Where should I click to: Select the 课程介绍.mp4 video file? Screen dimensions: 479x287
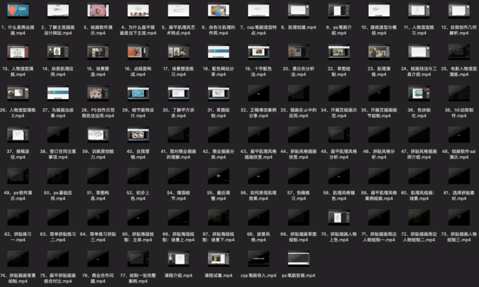tap(178, 258)
